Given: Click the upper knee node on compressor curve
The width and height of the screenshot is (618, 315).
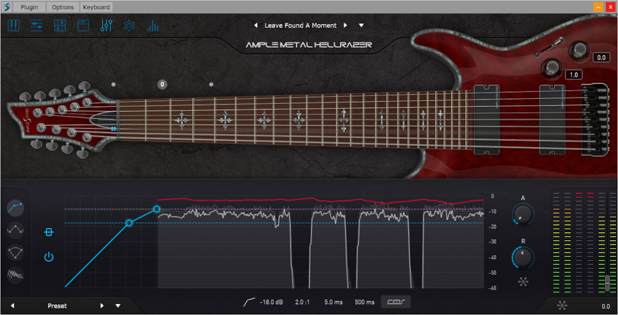Looking at the screenshot, I should point(157,209).
